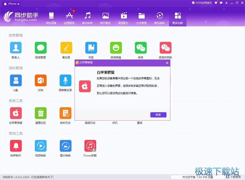Open the red 微信共存版 icon
The width and height of the screenshot is (245, 180).
pyautogui.click(x=165, y=48)
